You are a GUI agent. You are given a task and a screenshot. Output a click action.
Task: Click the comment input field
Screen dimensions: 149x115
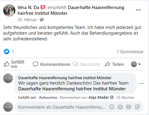pos(79,107)
